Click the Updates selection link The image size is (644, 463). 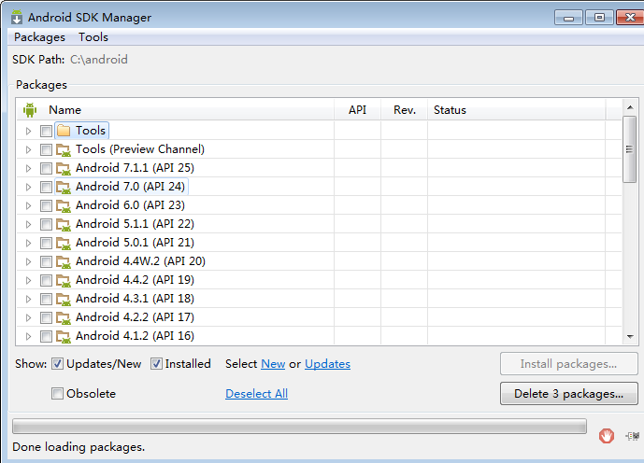coord(327,364)
